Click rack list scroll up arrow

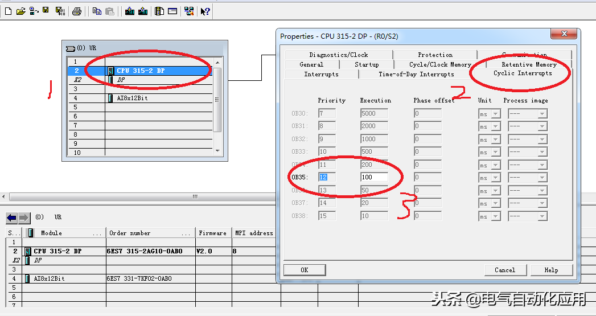217,63
